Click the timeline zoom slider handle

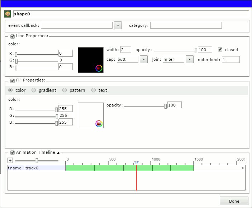(x=37, y=160)
